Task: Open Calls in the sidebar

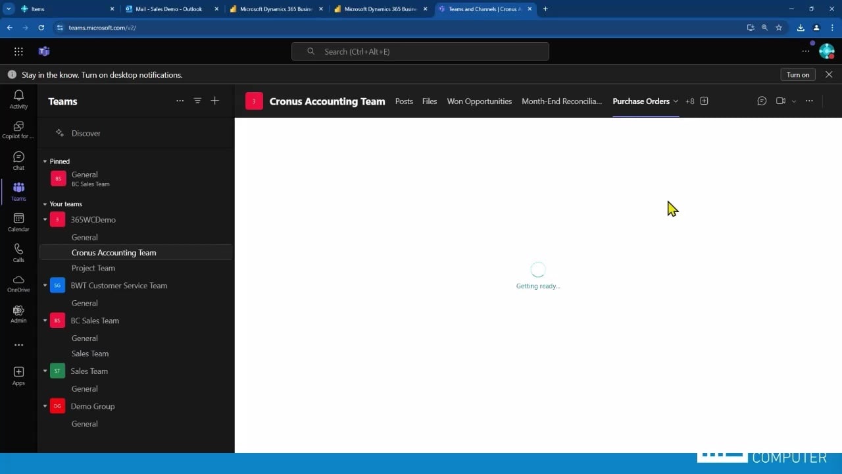Action: [x=18, y=252]
